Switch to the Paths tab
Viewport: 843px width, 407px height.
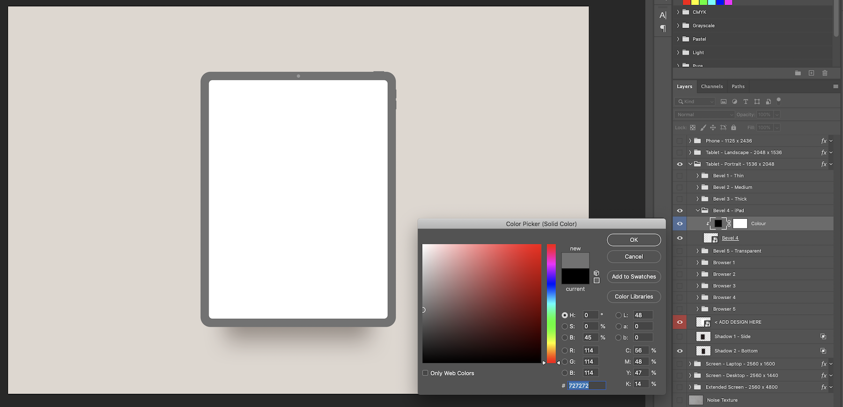click(738, 87)
